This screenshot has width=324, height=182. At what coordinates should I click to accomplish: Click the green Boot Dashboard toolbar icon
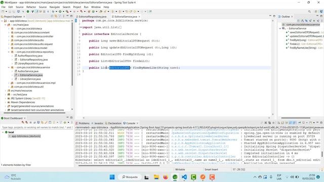28,12
